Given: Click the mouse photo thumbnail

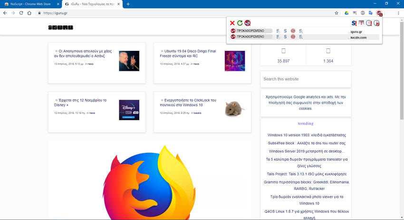Looking at the screenshot, I should tap(235, 109).
